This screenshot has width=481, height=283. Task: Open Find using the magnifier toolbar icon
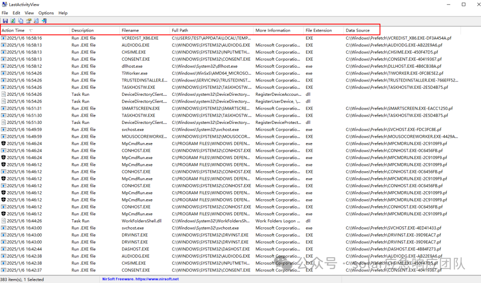pos(36,21)
